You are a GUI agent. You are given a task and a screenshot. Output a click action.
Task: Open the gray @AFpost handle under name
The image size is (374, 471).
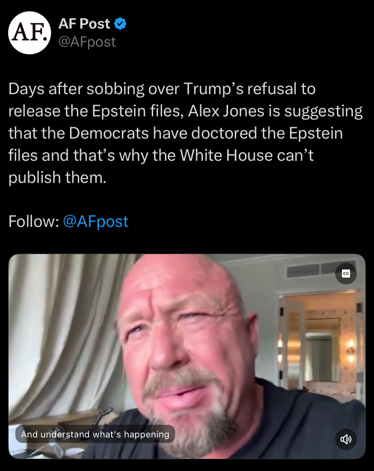[87, 42]
